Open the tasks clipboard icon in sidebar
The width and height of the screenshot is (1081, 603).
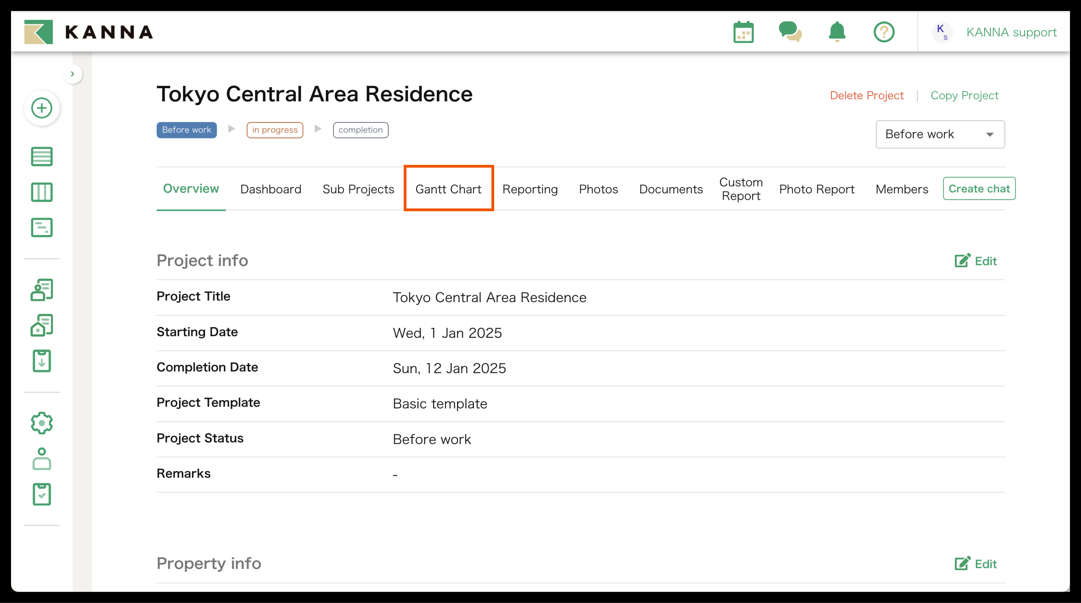(42, 494)
